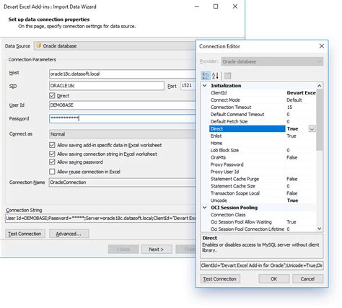Open the Direct property value dropdown
This screenshot has height=308, width=342.
312,129
